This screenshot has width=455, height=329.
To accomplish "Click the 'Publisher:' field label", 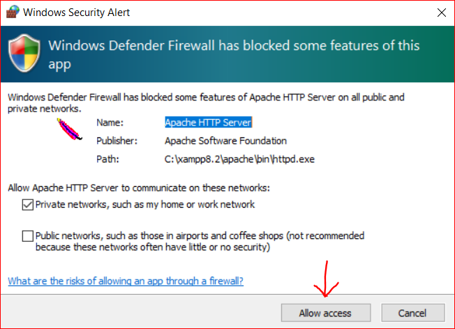I will click(x=117, y=141).
